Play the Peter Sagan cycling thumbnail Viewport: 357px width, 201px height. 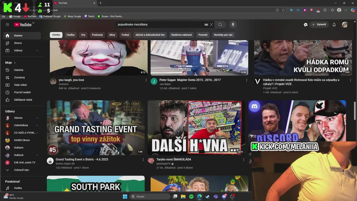199,58
